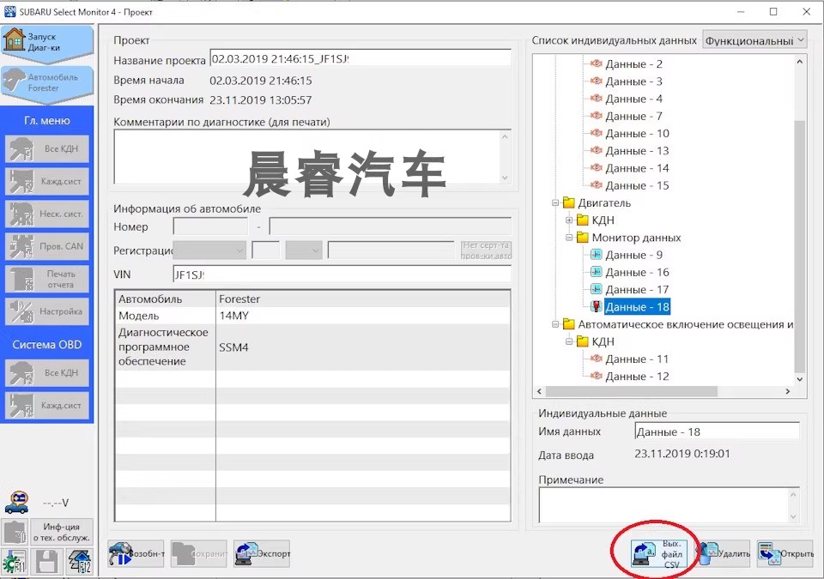Click the Открыть open data button
Image resolution: width=824 pixels, height=579 pixels.
coord(785,554)
